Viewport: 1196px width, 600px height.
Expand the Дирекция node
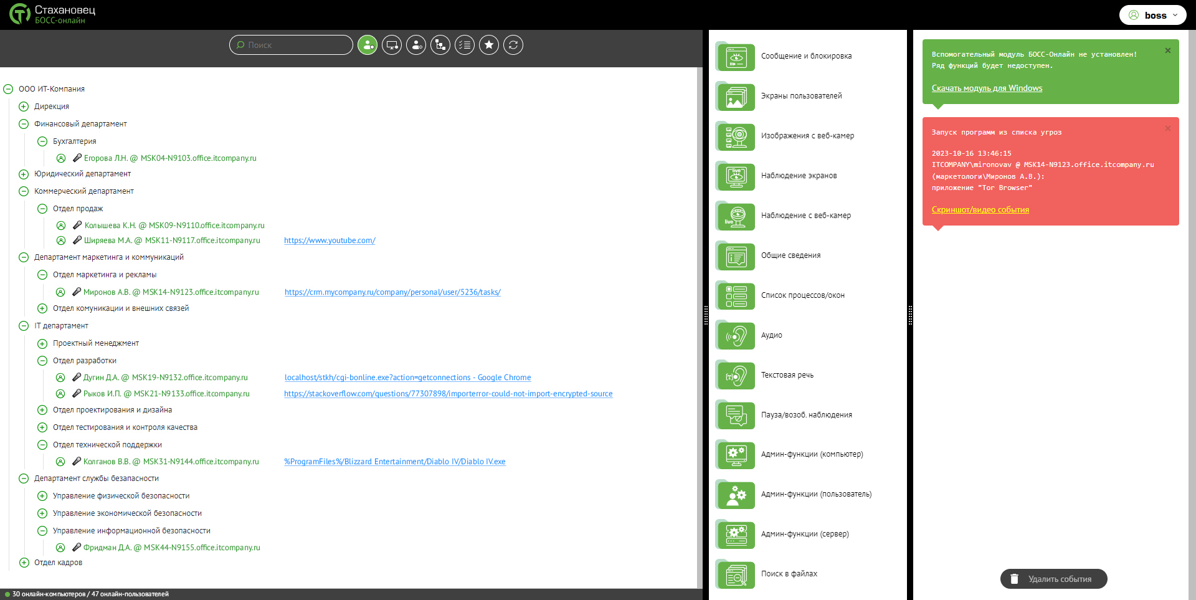[x=24, y=107]
